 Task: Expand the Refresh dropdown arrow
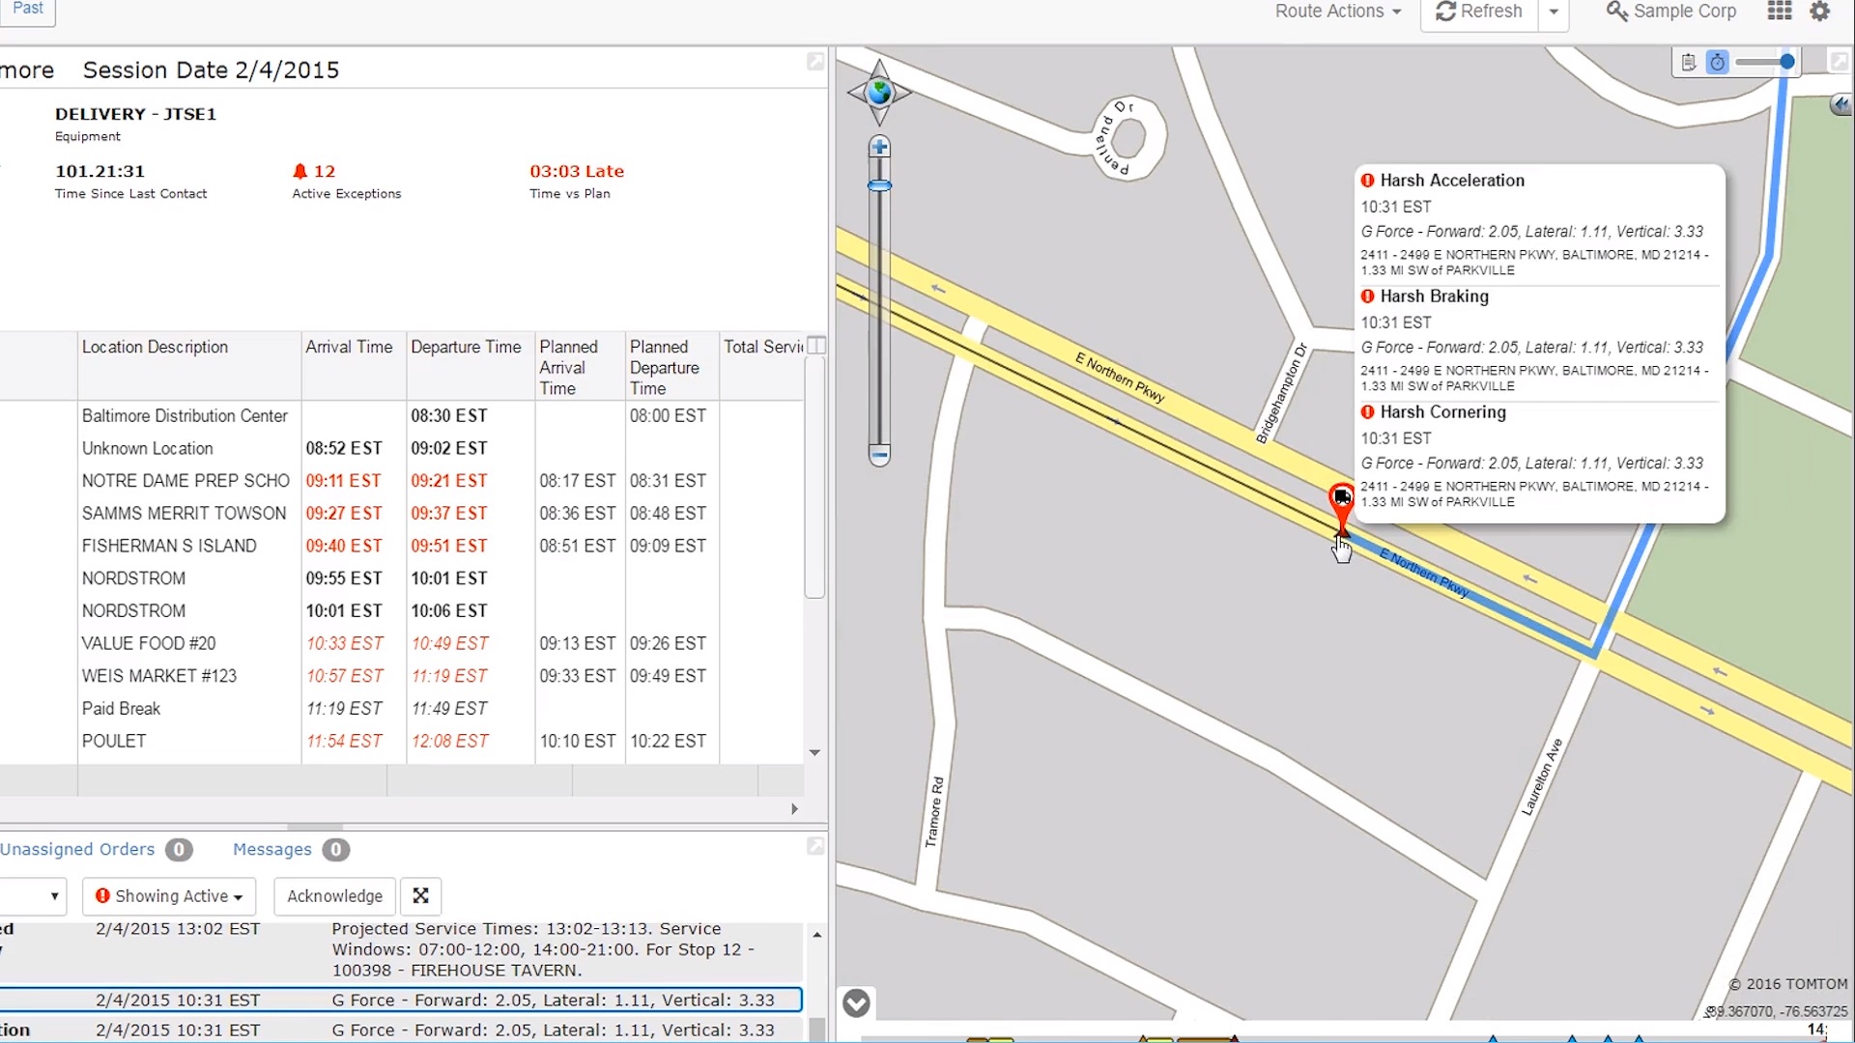(x=1555, y=12)
